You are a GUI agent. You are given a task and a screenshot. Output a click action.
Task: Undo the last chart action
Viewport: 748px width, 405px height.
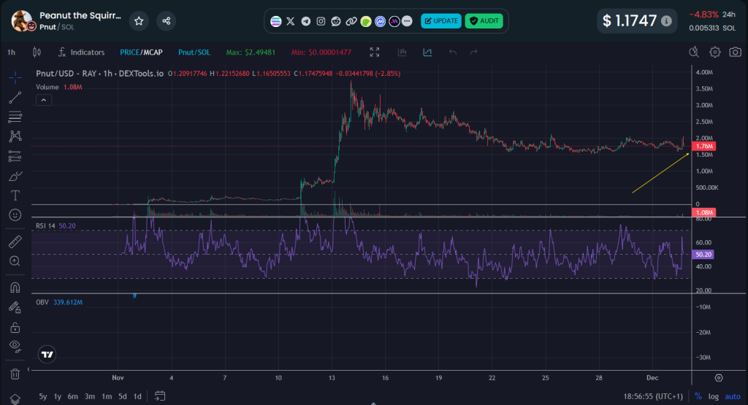pos(453,53)
